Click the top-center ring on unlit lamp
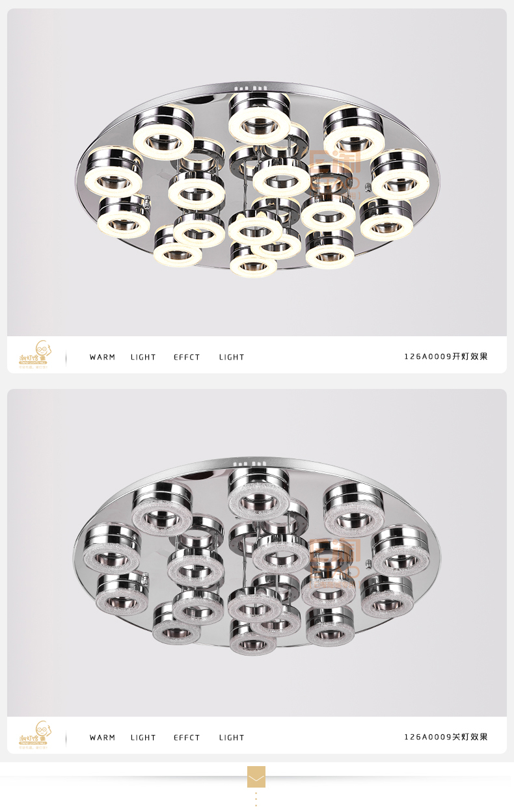514x811 pixels. coord(259,494)
